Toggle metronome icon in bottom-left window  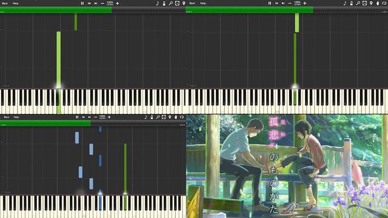pos(152,117)
